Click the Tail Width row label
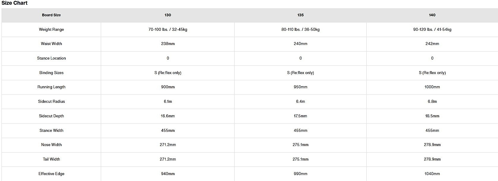 tap(51, 159)
